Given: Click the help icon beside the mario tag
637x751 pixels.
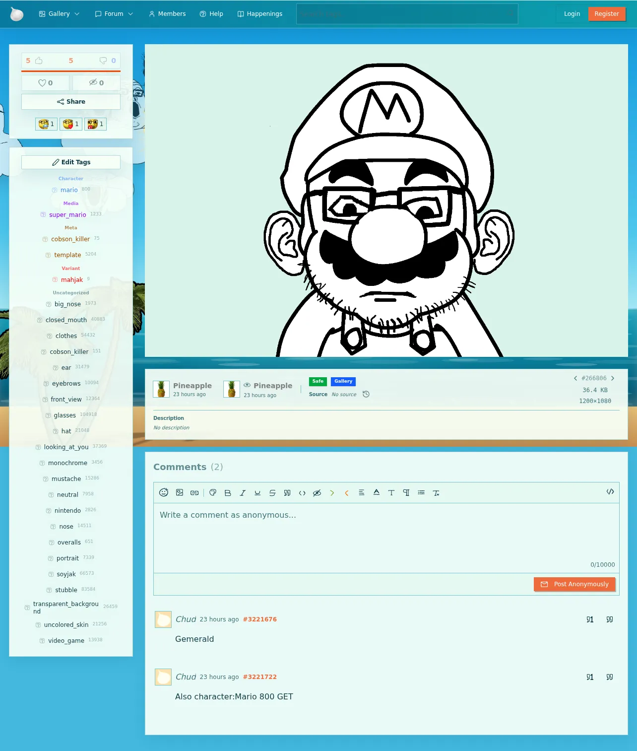Looking at the screenshot, I should click(x=55, y=190).
